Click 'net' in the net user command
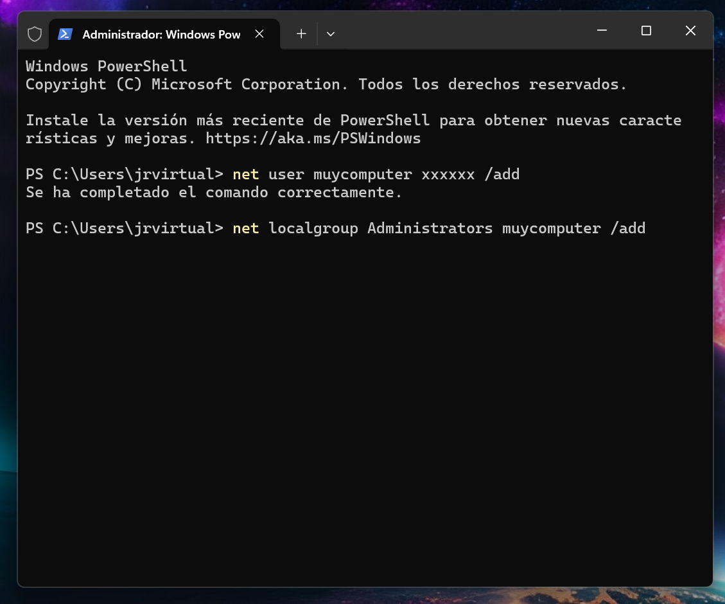This screenshot has height=604, width=725. point(245,174)
